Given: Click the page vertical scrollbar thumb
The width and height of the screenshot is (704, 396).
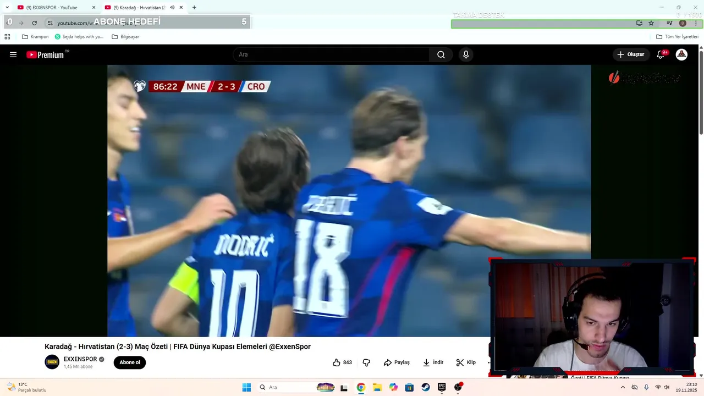Looking at the screenshot, I should [701, 92].
